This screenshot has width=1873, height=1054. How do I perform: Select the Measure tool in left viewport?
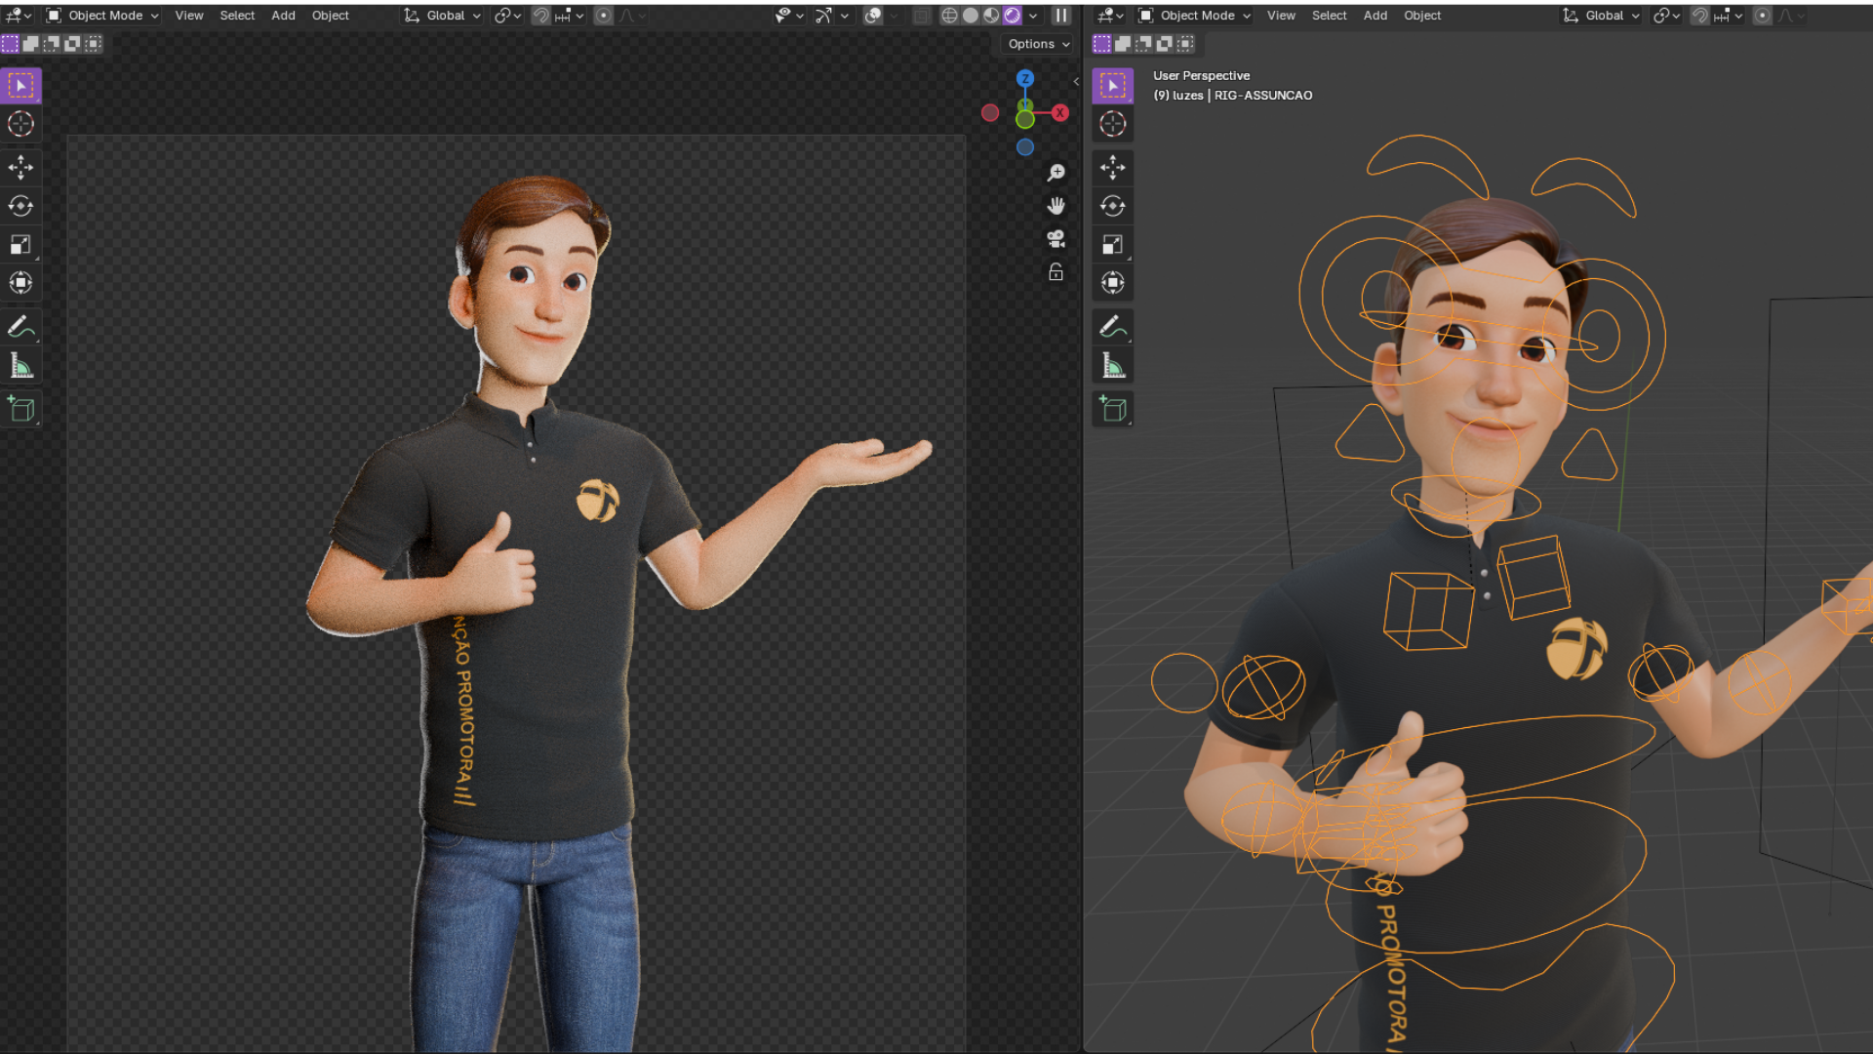[20, 366]
